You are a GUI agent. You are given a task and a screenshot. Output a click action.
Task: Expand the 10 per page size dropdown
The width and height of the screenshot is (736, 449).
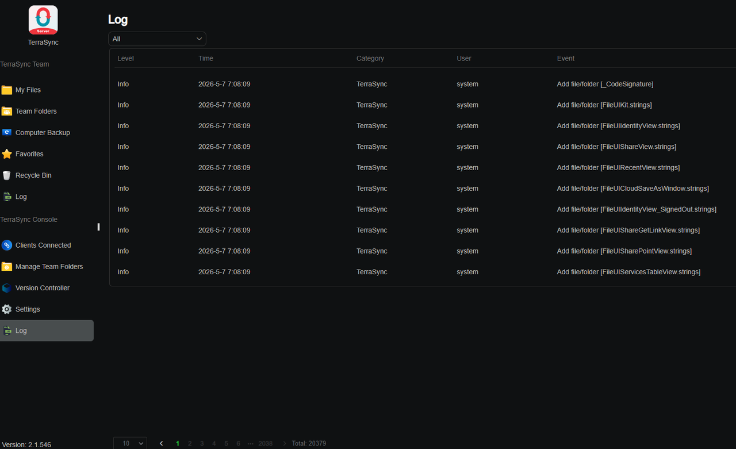130,443
